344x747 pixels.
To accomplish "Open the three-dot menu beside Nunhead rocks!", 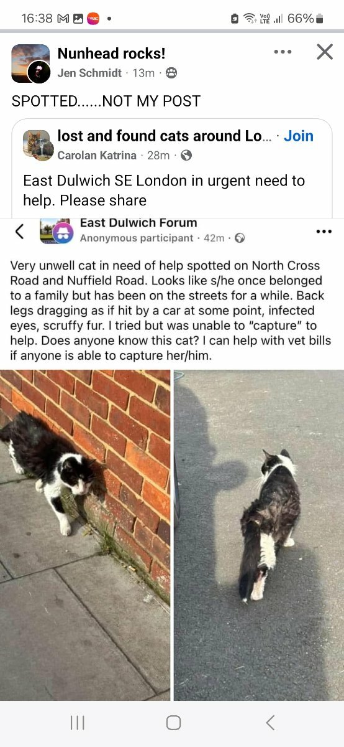I will point(283,52).
